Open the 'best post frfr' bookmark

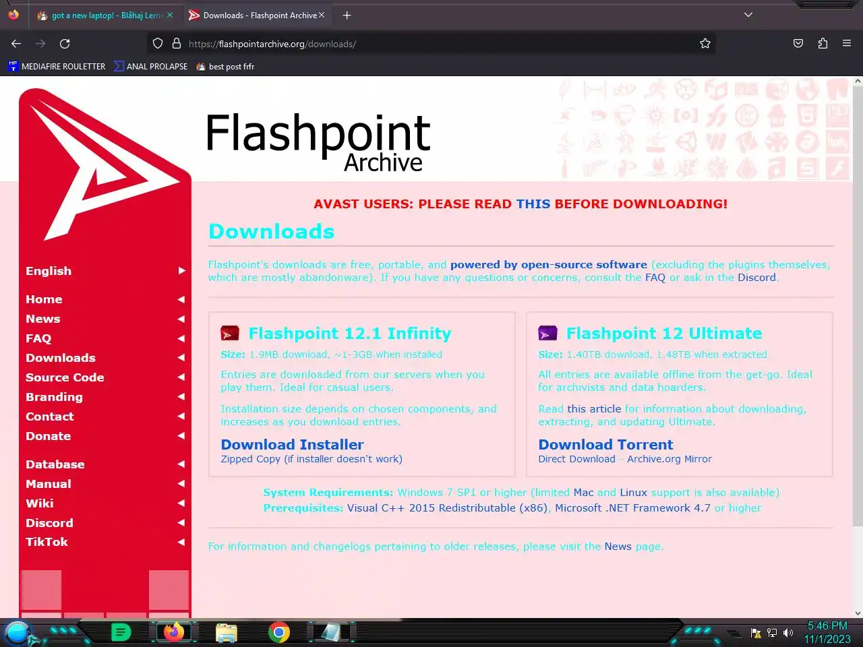[225, 66]
